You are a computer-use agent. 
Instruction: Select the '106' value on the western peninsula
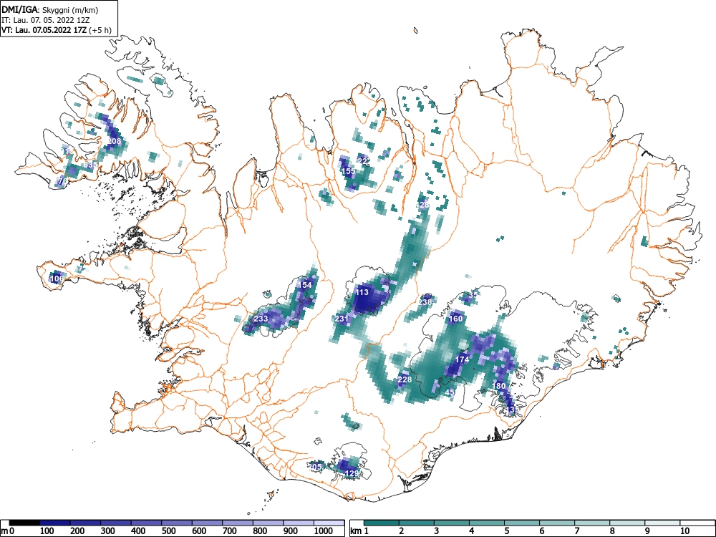57,279
